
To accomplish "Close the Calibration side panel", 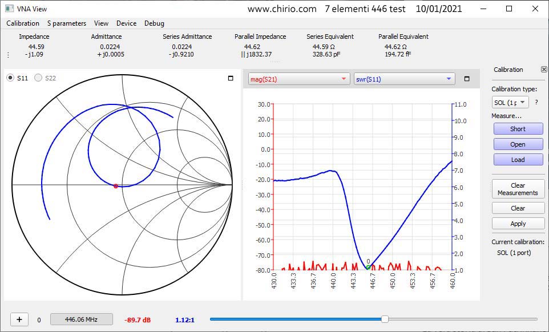I will coord(543,70).
